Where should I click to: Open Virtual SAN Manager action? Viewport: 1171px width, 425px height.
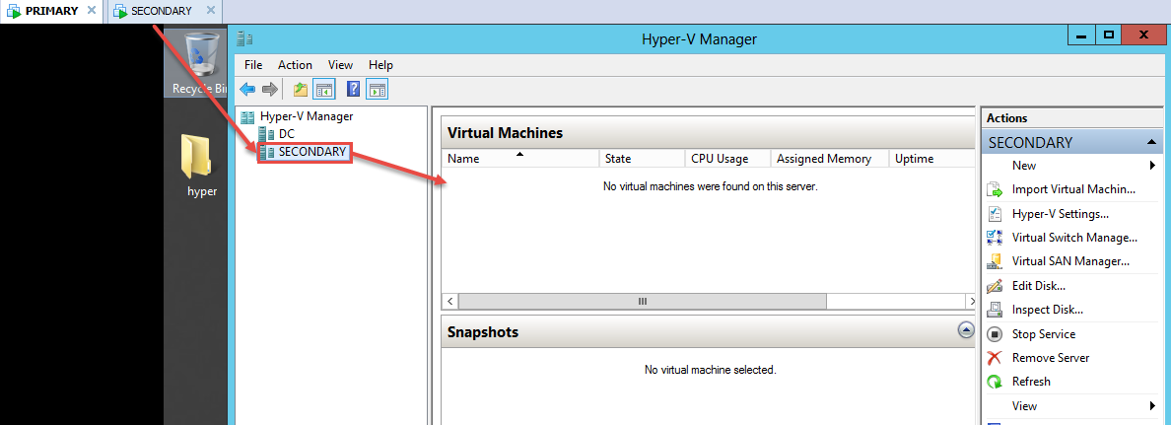point(1070,261)
